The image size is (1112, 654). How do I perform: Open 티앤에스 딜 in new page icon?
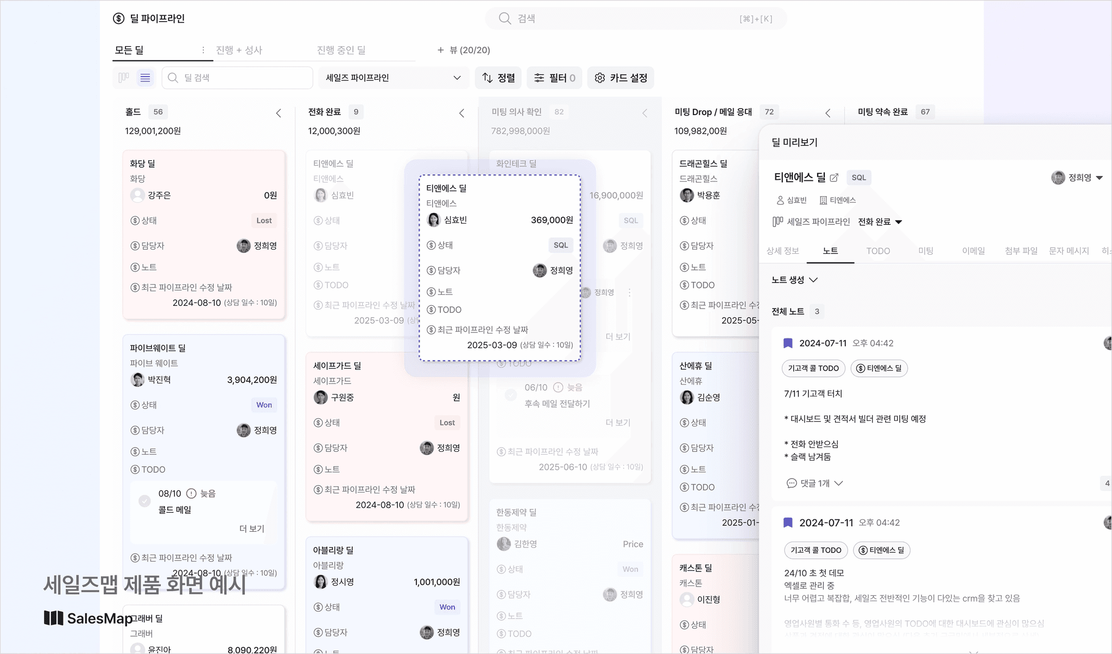(x=834, y=178)
